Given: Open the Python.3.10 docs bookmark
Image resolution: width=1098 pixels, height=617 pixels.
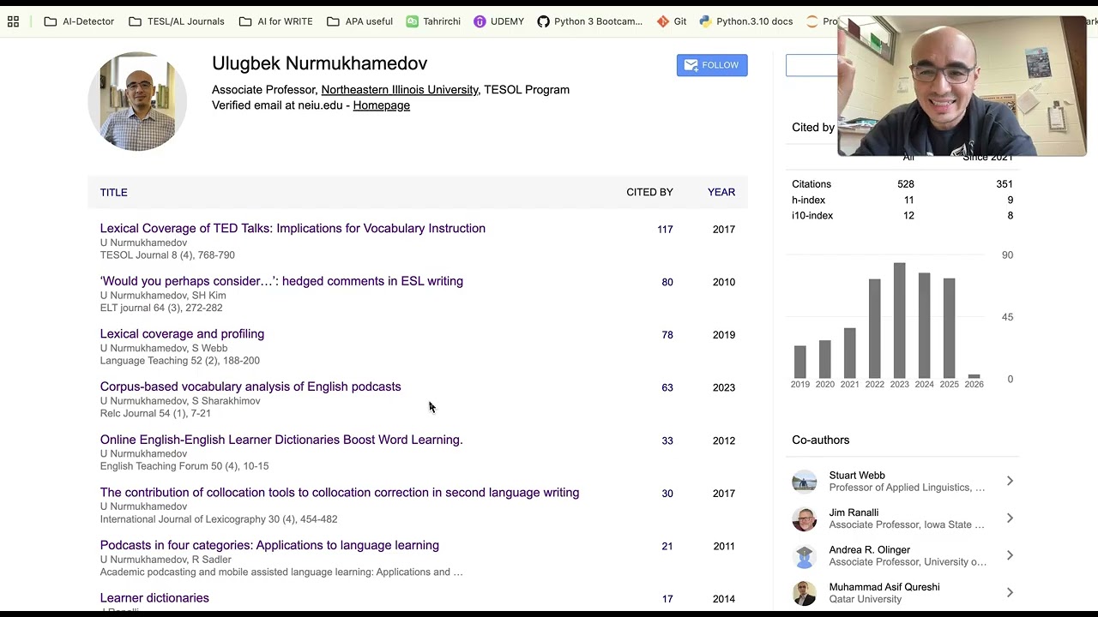Looking at the screenshot, I should click(746, 21).
